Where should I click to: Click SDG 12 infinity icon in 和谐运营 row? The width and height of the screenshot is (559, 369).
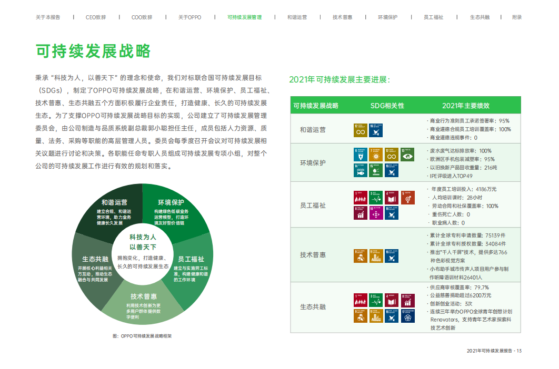[x=361, y=130]
